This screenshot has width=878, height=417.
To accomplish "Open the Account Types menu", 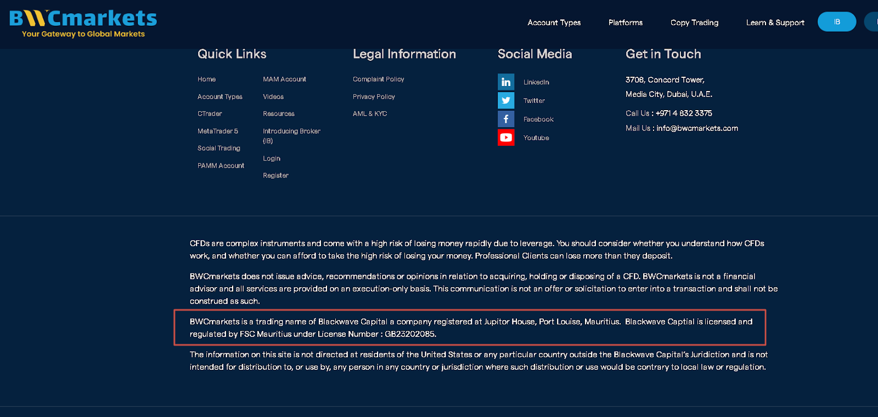I will [554, 22].
